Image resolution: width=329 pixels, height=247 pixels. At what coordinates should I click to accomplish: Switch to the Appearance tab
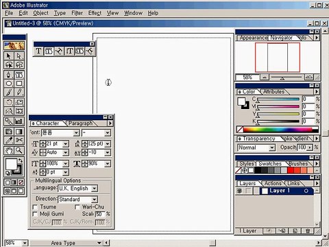(253, 38)
